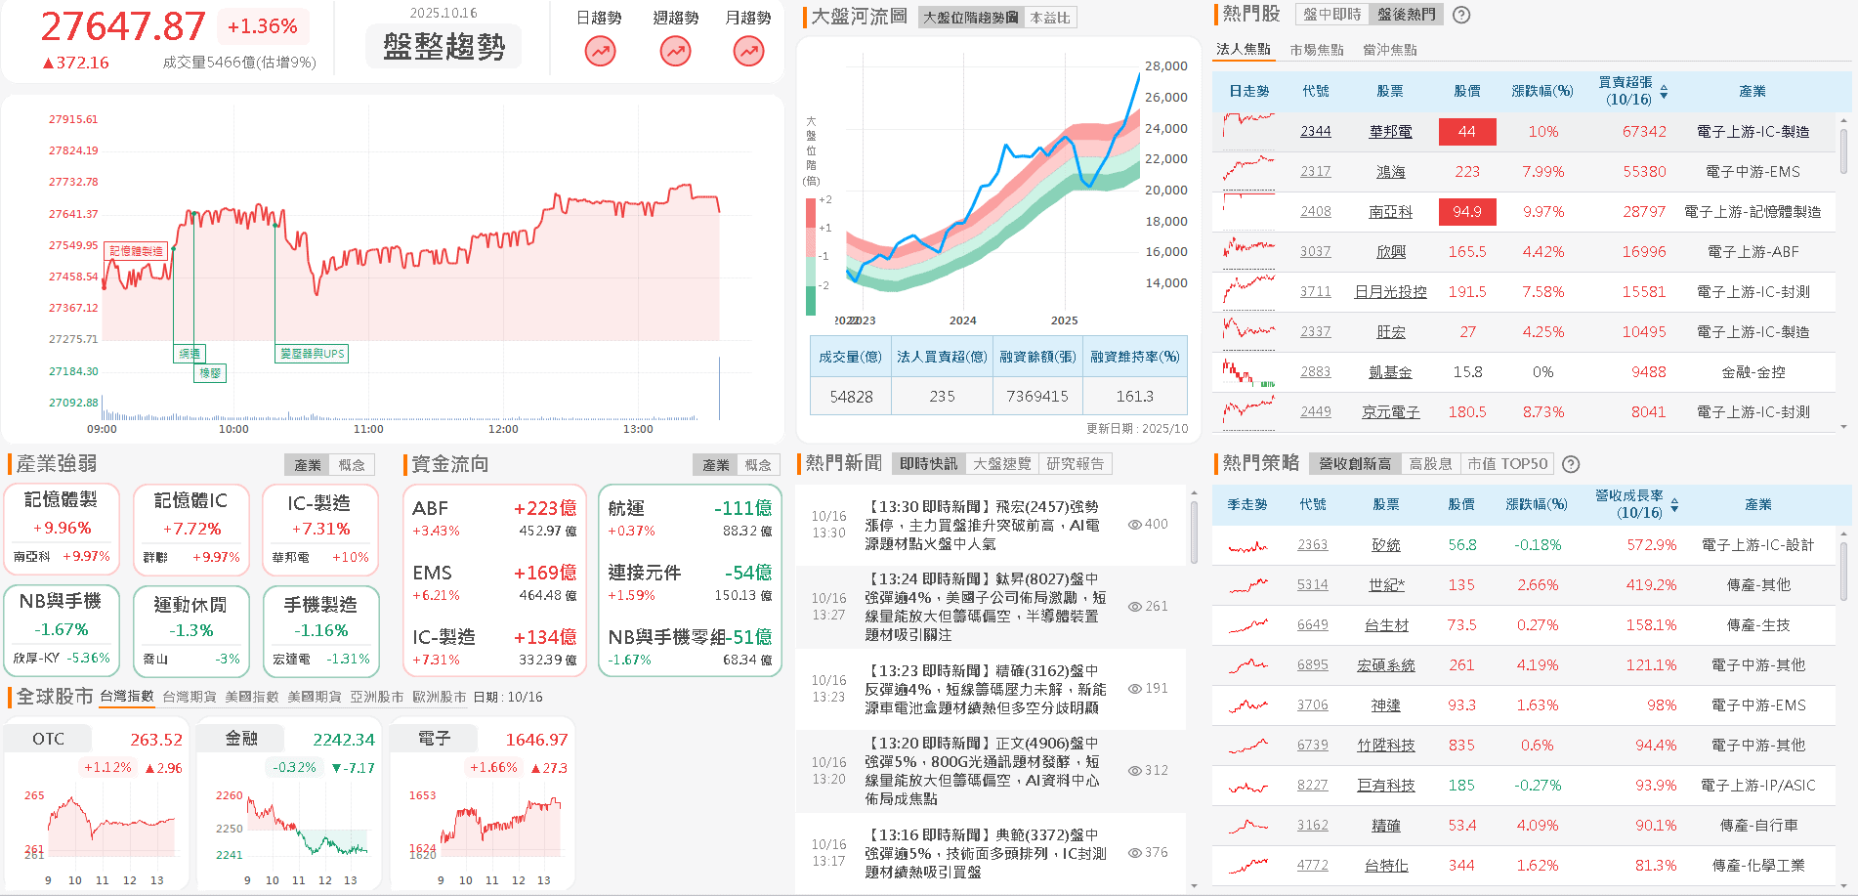Click the eye icon showing 191 views
This screenshot has width=1858, height=896.
tap(1135, 689)
